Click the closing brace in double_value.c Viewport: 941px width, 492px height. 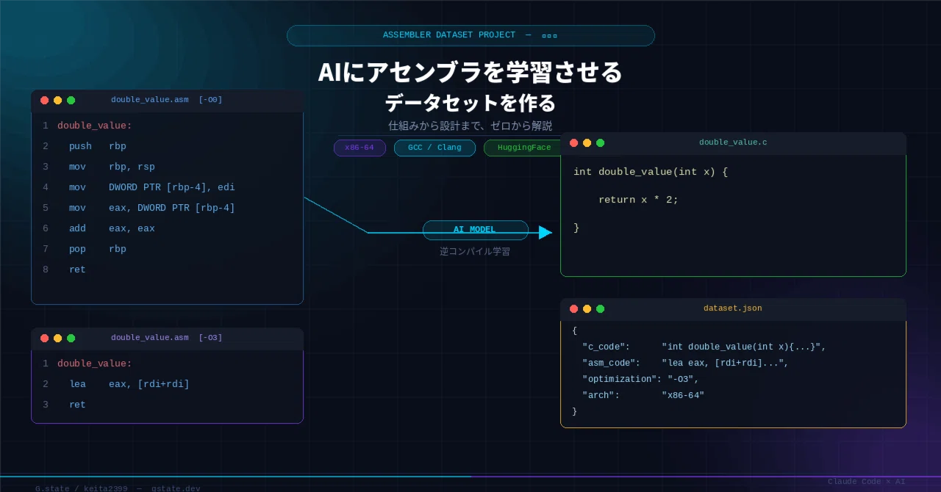(576, 228)
